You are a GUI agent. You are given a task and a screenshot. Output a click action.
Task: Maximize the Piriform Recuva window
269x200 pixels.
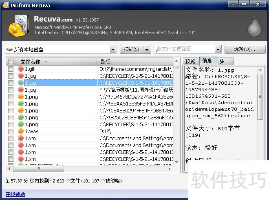244,4
